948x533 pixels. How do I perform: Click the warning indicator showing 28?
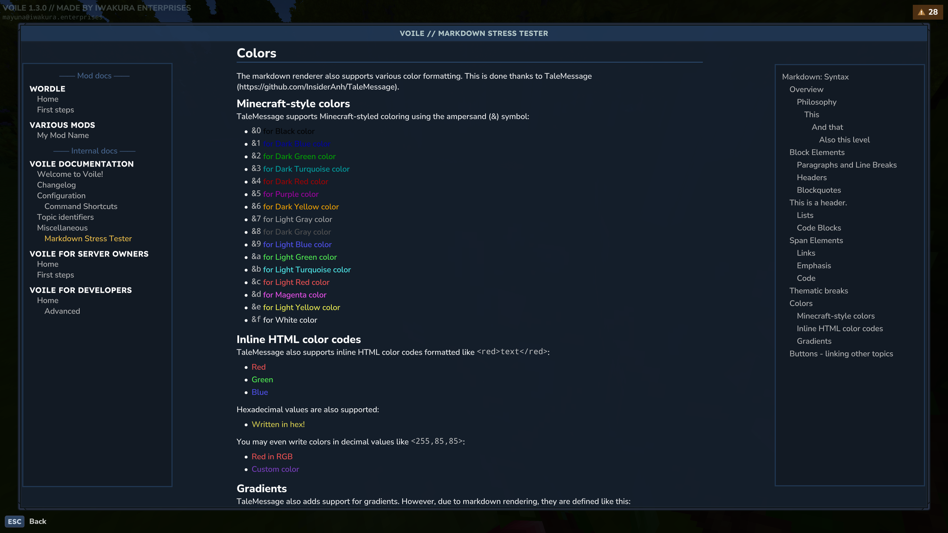(x=928, y=11)
